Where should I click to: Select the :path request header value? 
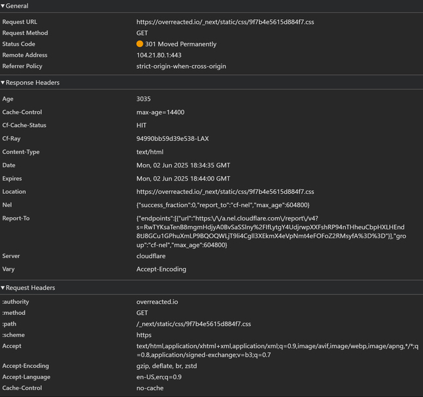[194, 324]
